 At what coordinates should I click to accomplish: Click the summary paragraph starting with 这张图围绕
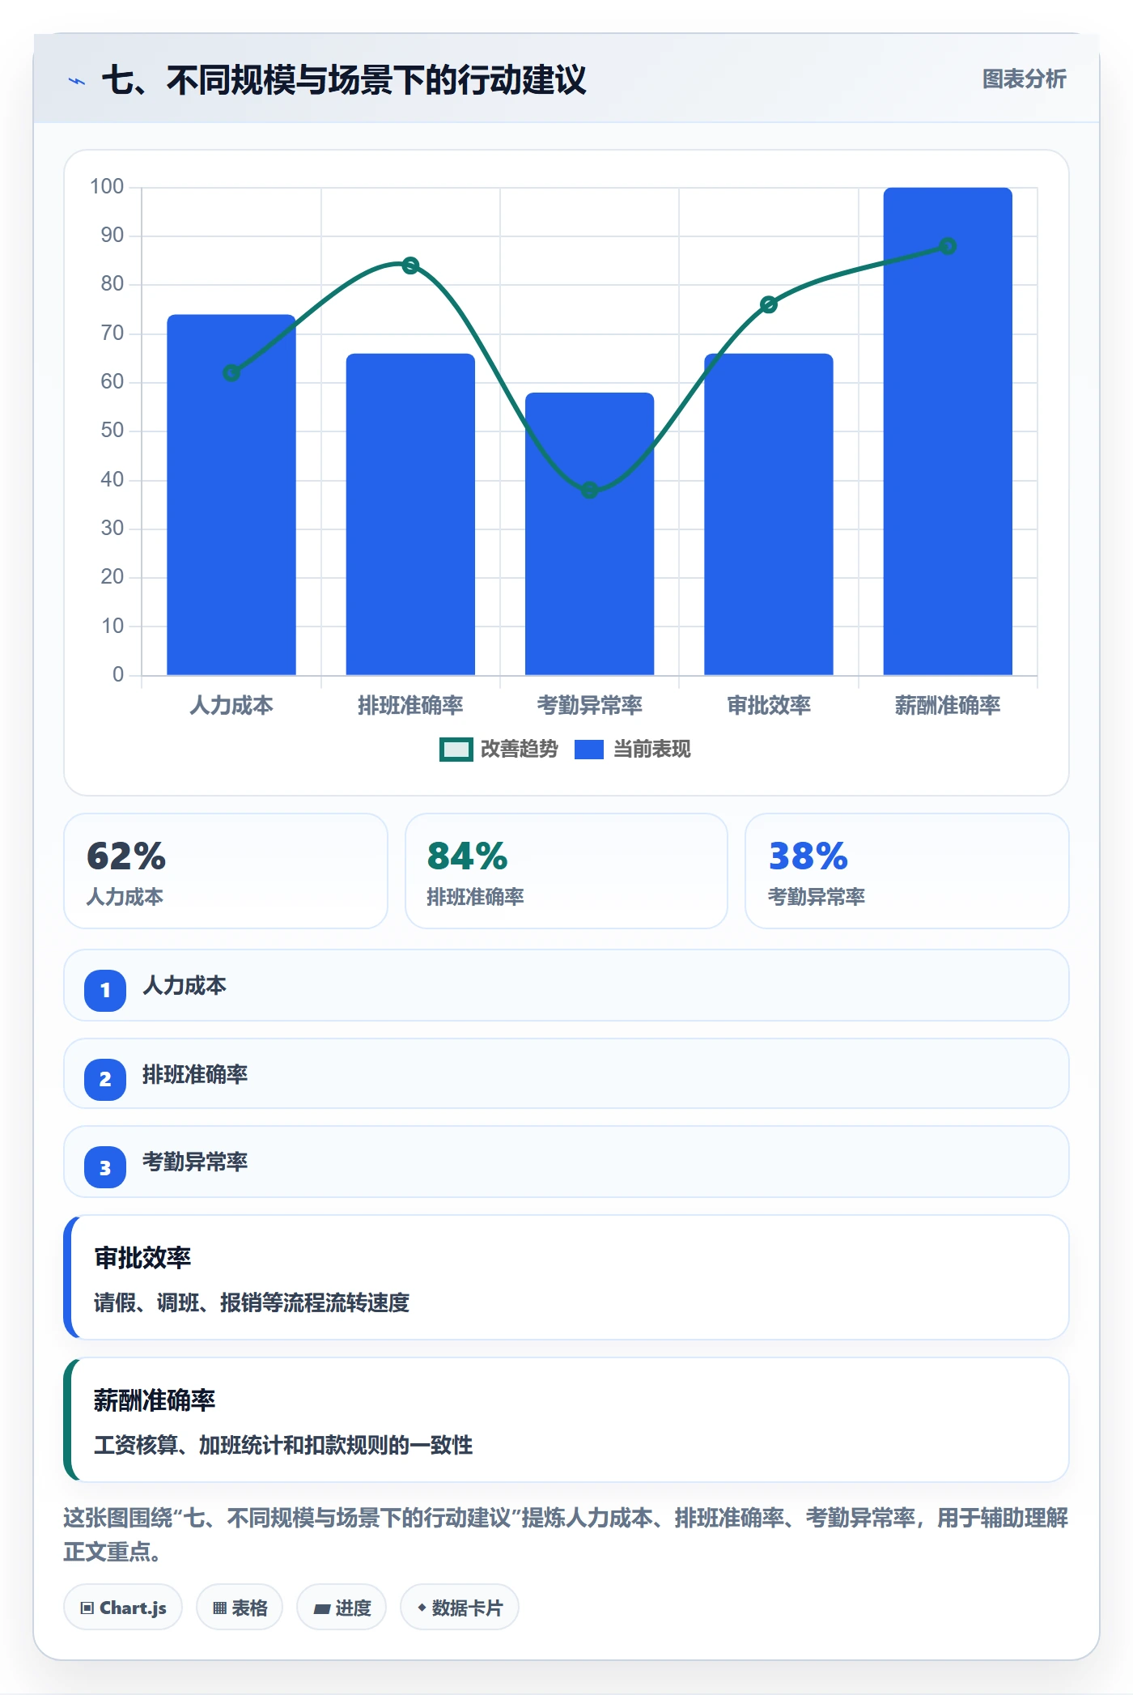(x=566, y=1535)
